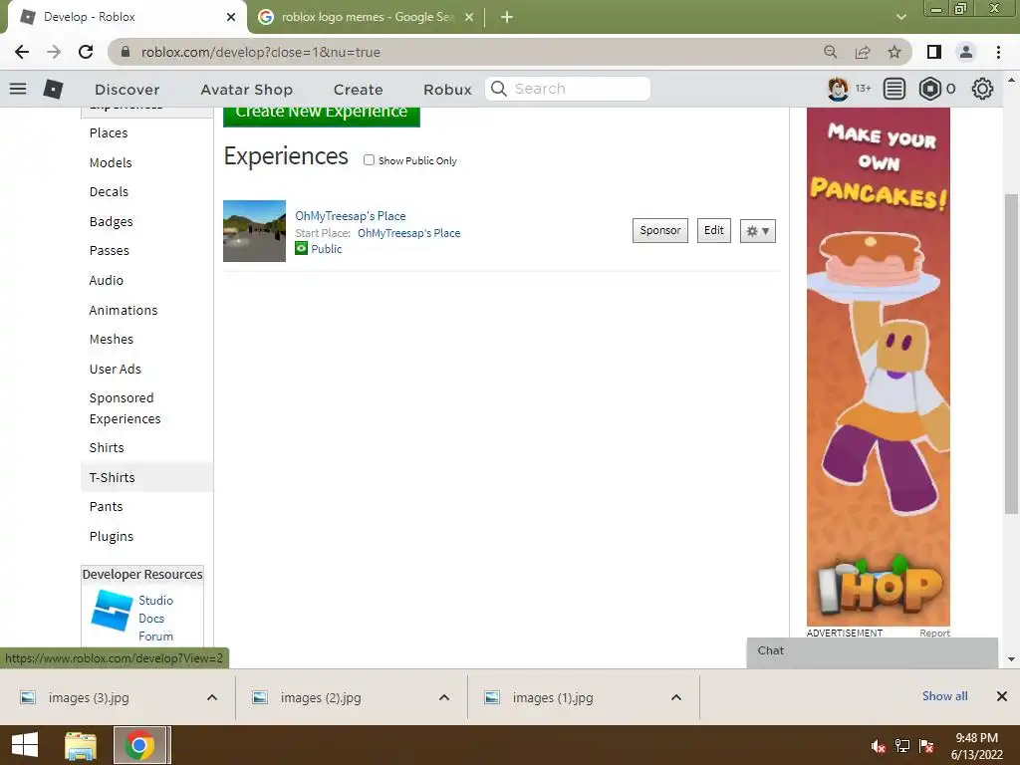Screen dimensions: 1020x765
Task: Open File Explorer from the taskbar
Action: pos(81,745)
